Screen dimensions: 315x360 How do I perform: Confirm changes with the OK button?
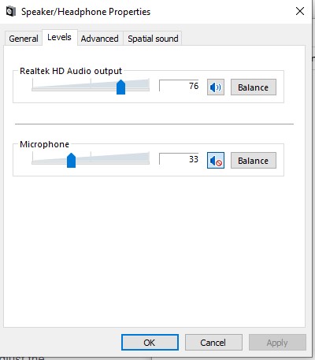150,343
